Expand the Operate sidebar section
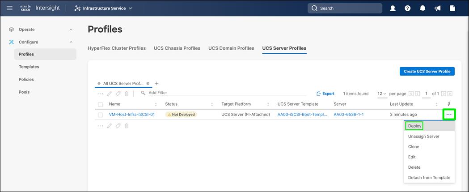 click(x=71, y=30)
